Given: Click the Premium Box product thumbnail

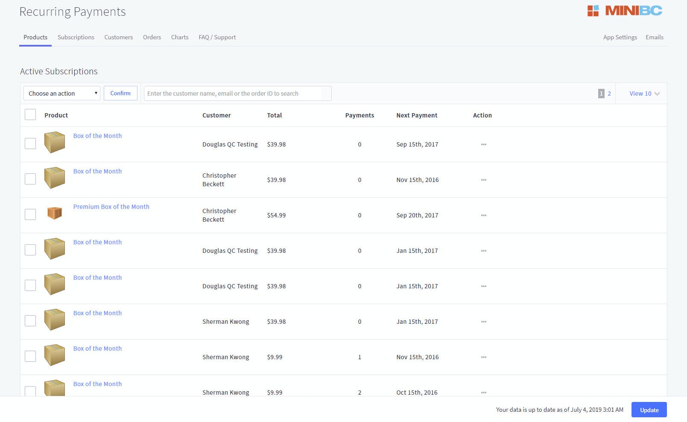Looking at the screenshot, I should tap(55, 213).
